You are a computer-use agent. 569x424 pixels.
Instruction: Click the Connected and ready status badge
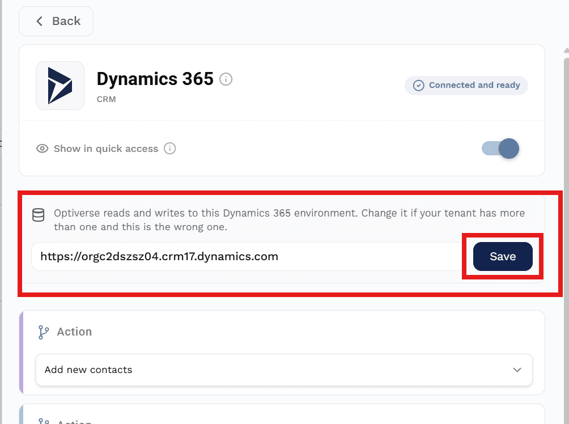466,85
